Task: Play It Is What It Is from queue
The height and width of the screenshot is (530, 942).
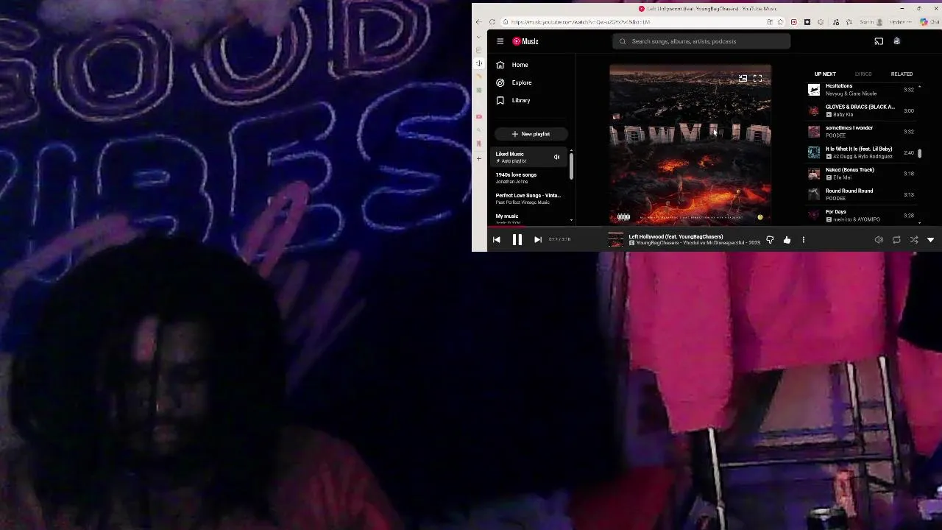Action: pyautogui.click(x=860, y=152)
